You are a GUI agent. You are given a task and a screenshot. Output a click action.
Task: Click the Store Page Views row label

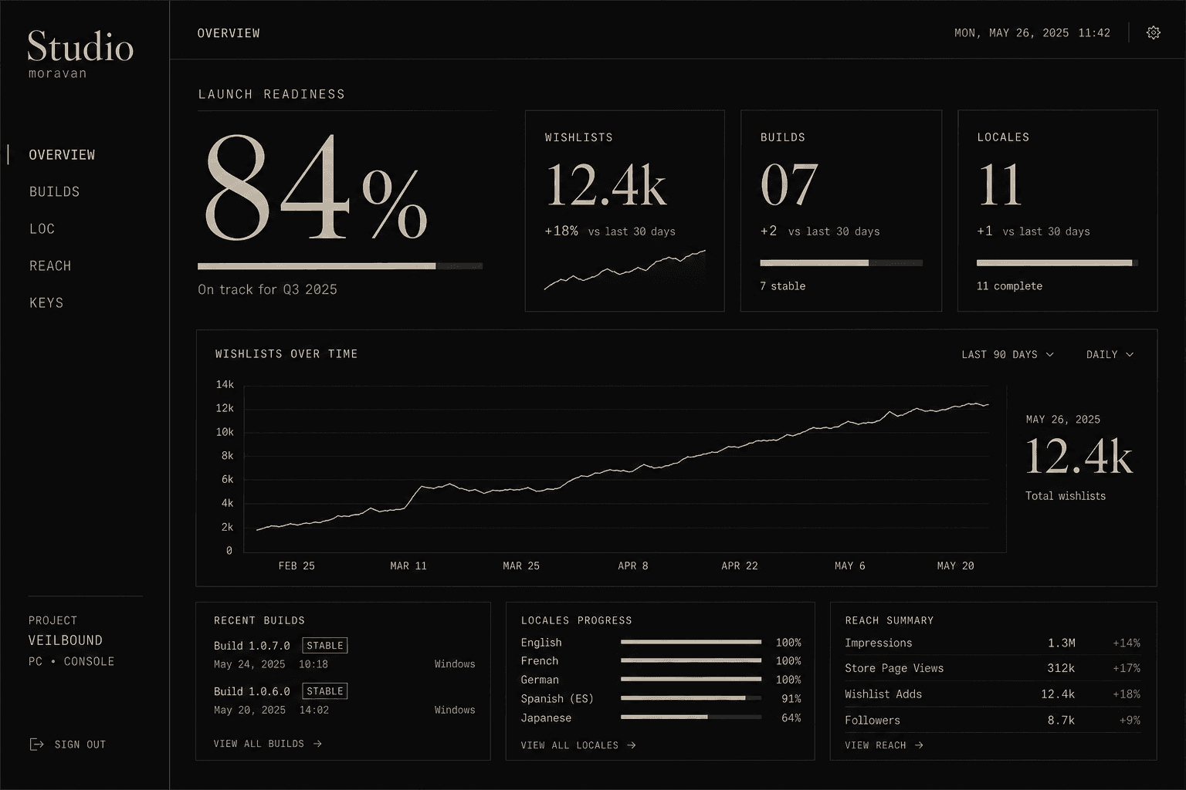[894, 668]
